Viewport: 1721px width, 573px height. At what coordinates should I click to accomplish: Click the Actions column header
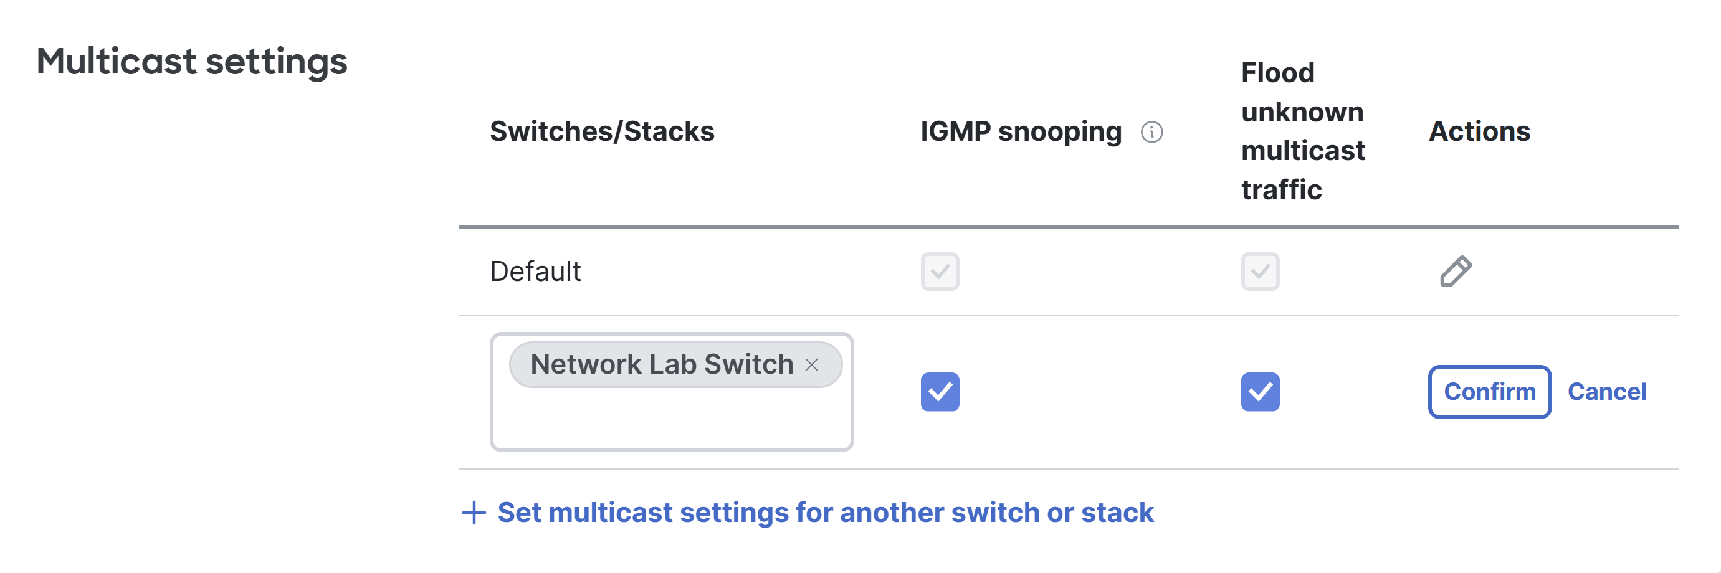(x=1479, y=131)
